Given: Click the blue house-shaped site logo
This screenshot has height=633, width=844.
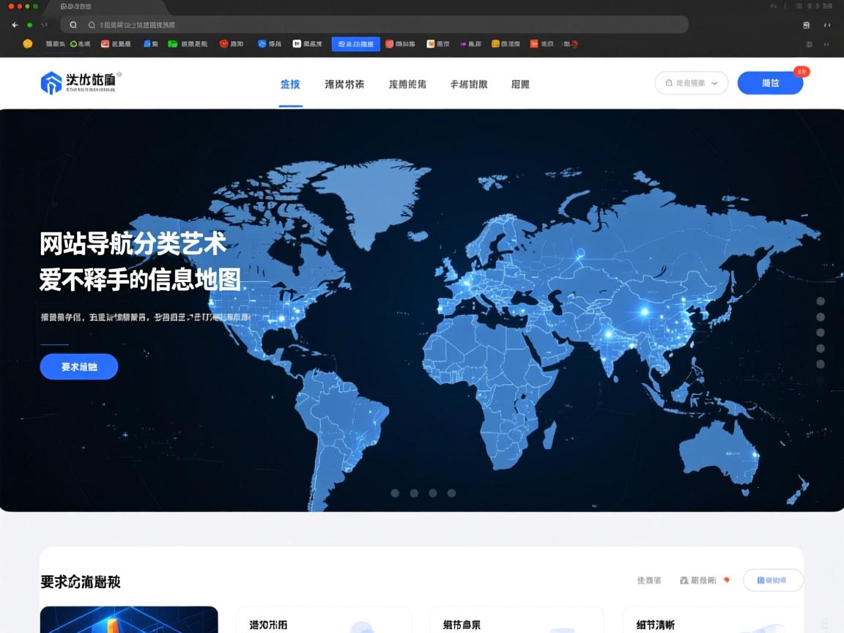Looking at the screenshot, I should (53, 83).
